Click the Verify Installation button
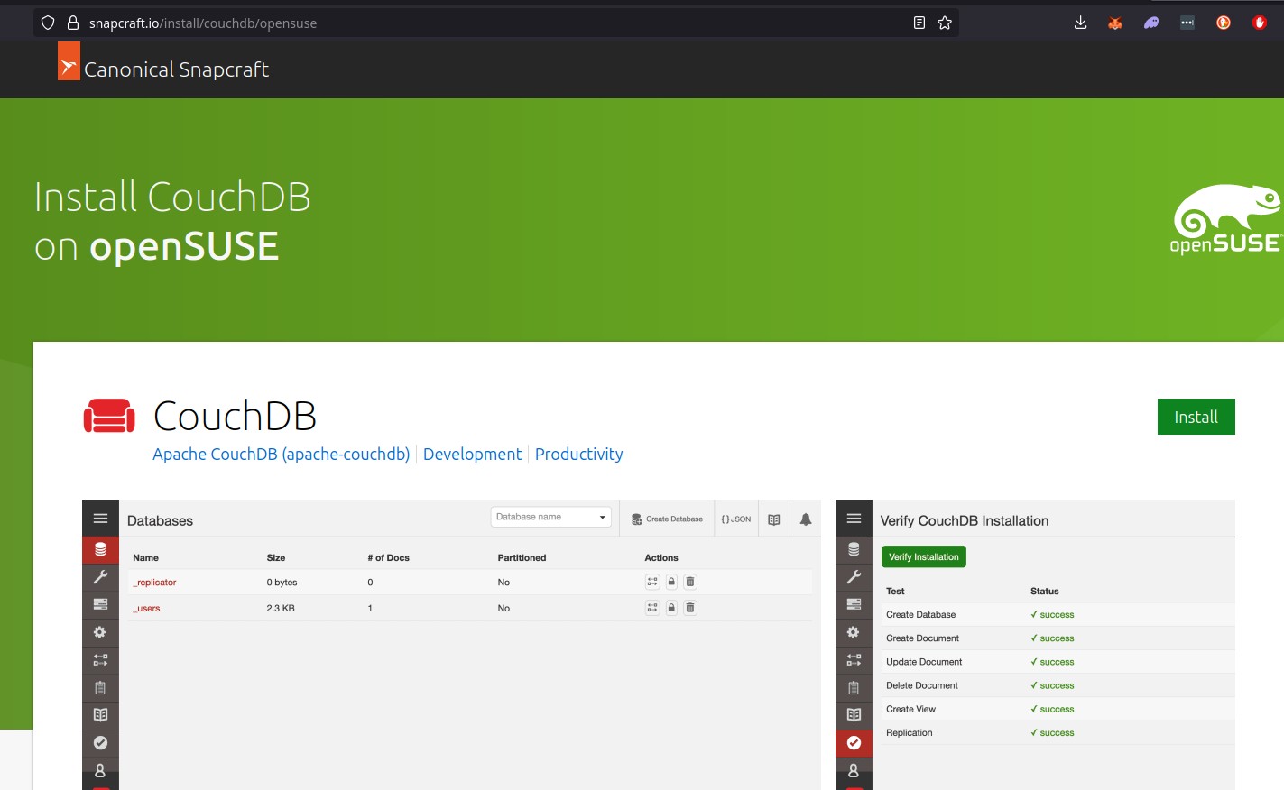The image size is (1284, 790). 923,556
